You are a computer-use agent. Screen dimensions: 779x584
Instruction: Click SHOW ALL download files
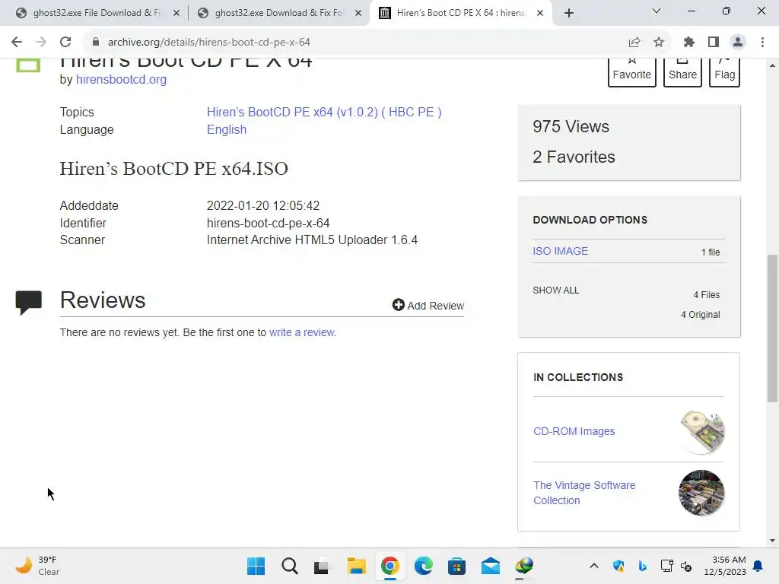(x=556, y=290)
